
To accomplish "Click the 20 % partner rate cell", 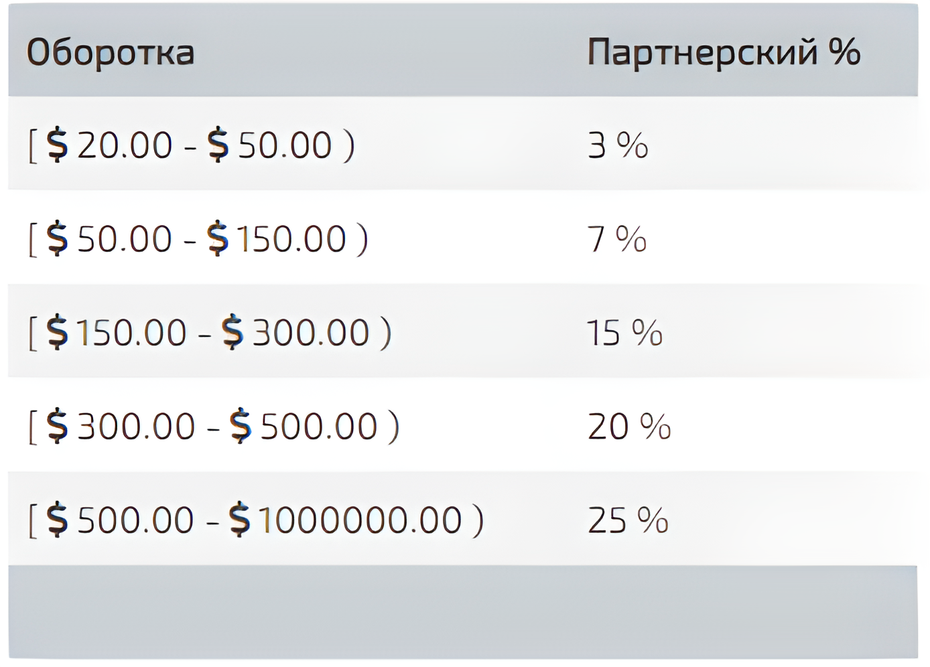I will [629, 427].
